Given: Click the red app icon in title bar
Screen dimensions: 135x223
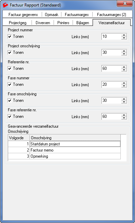Looking at the screenshot, I should click(x=5, y=5).
